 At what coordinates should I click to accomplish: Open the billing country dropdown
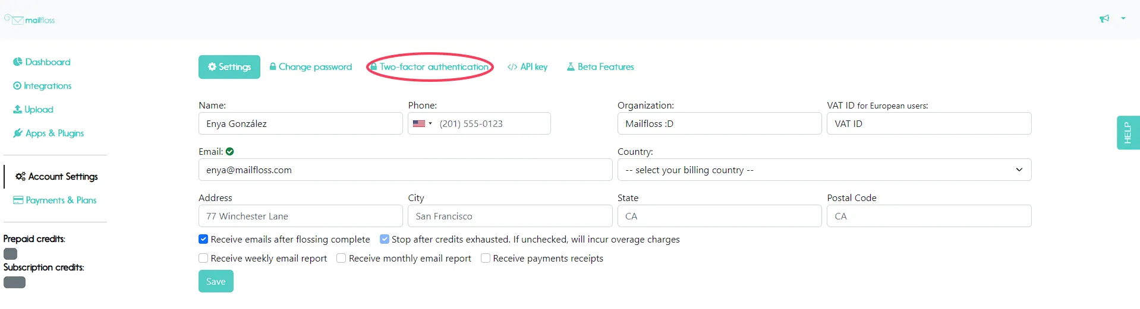coord(824,170)
